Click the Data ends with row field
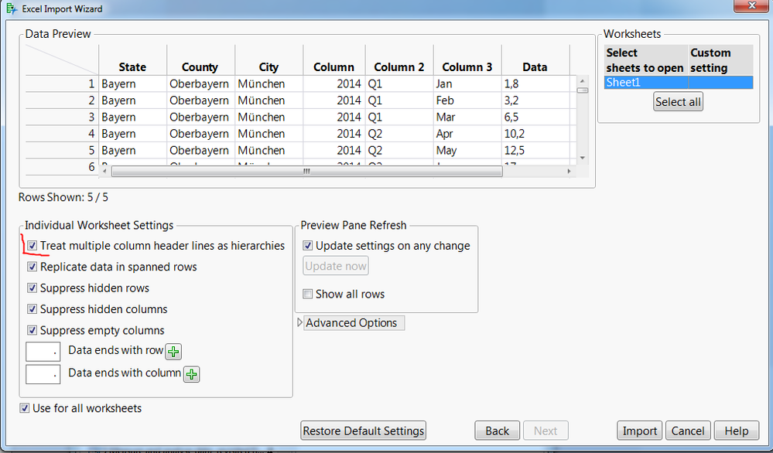773x453 pixels. pyautogui.click(x=43, y=352)
